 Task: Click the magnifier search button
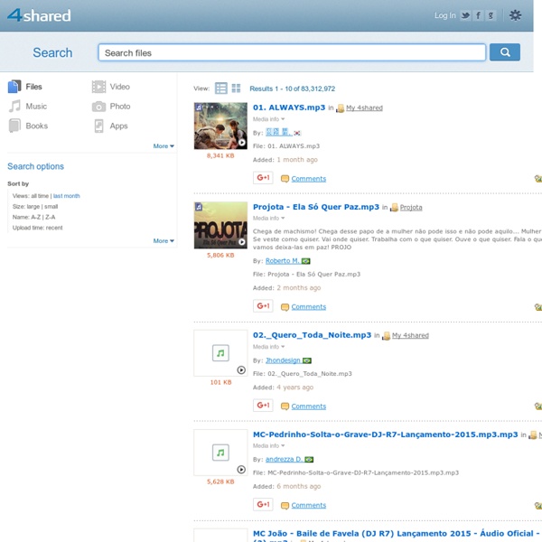(505, 52)
